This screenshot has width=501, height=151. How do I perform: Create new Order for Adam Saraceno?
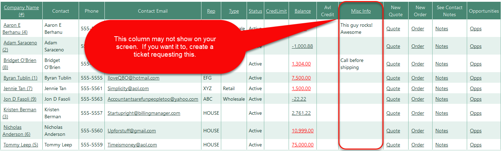(x=418, y=46)
